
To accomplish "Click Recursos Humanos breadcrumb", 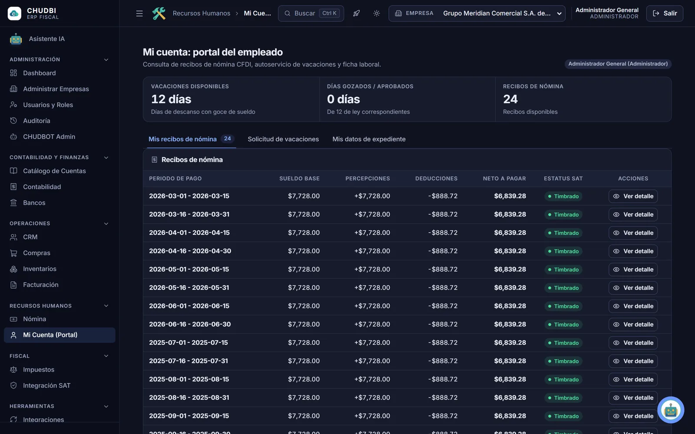I will (202, 13).
